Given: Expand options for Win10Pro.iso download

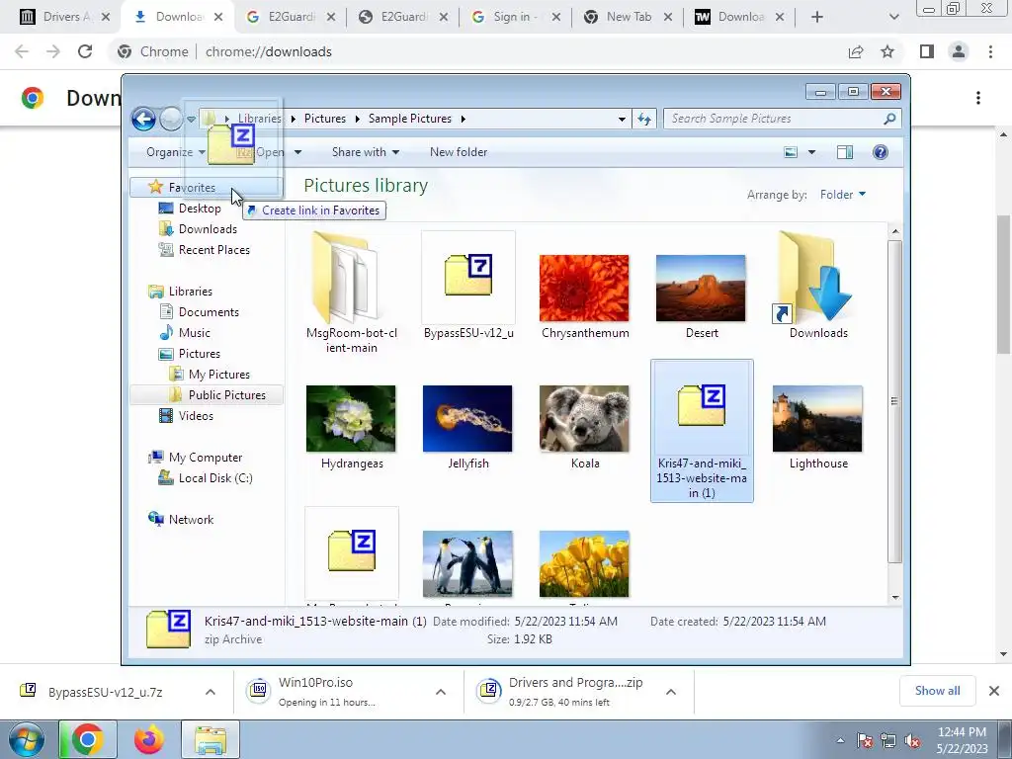Looking at the screenshot, I should point(441,692).
